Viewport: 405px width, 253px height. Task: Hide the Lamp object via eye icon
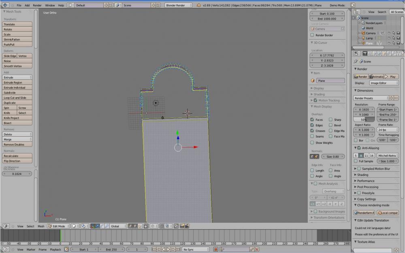click(389, 38)
